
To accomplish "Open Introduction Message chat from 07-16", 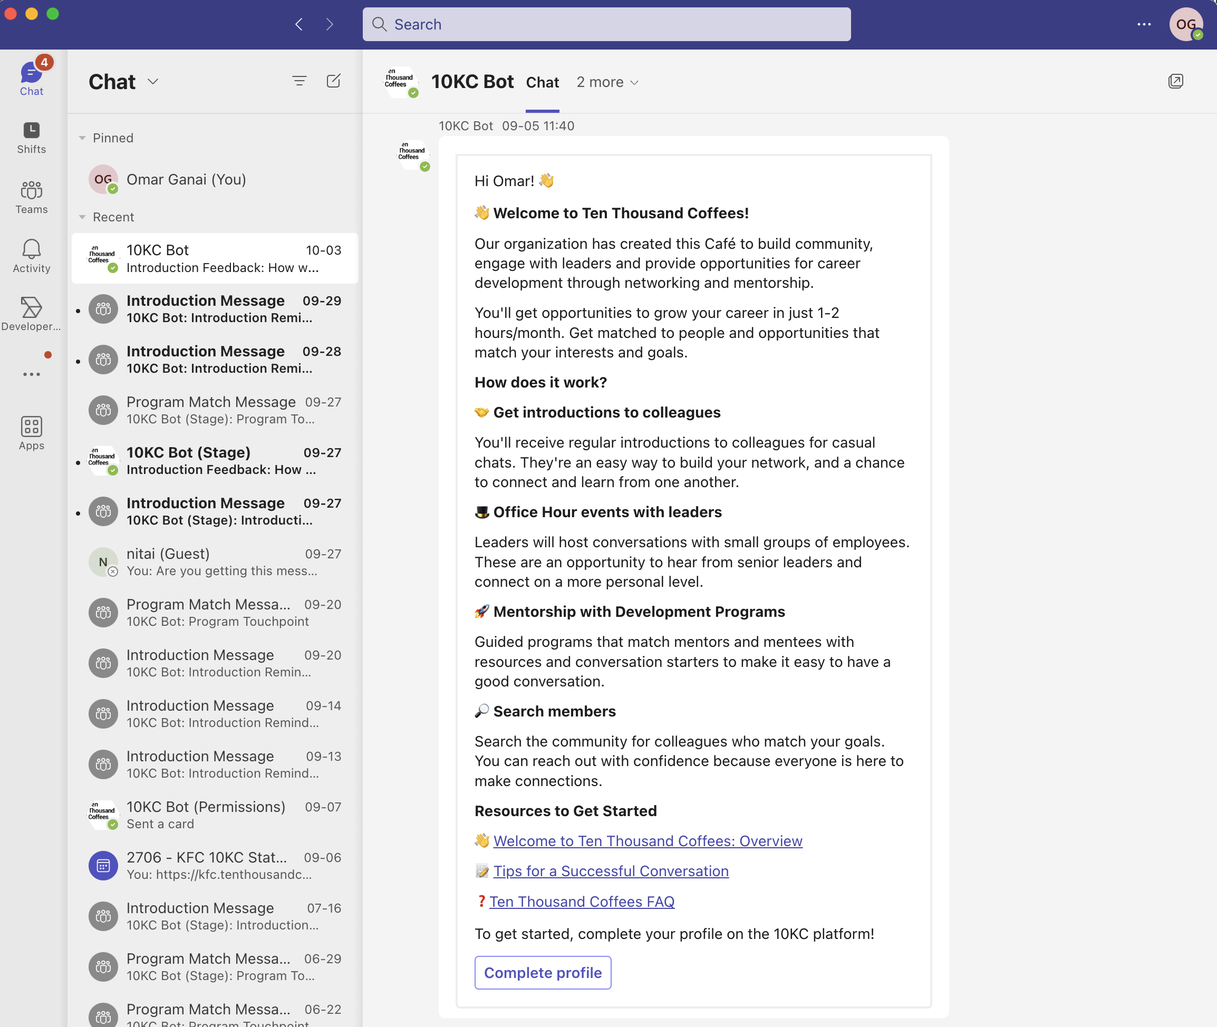I will (x=214, y=916).
